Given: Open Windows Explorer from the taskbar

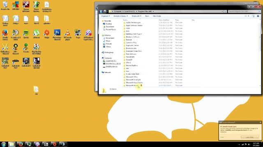Looking at the screenshot, I should (12, 144).
